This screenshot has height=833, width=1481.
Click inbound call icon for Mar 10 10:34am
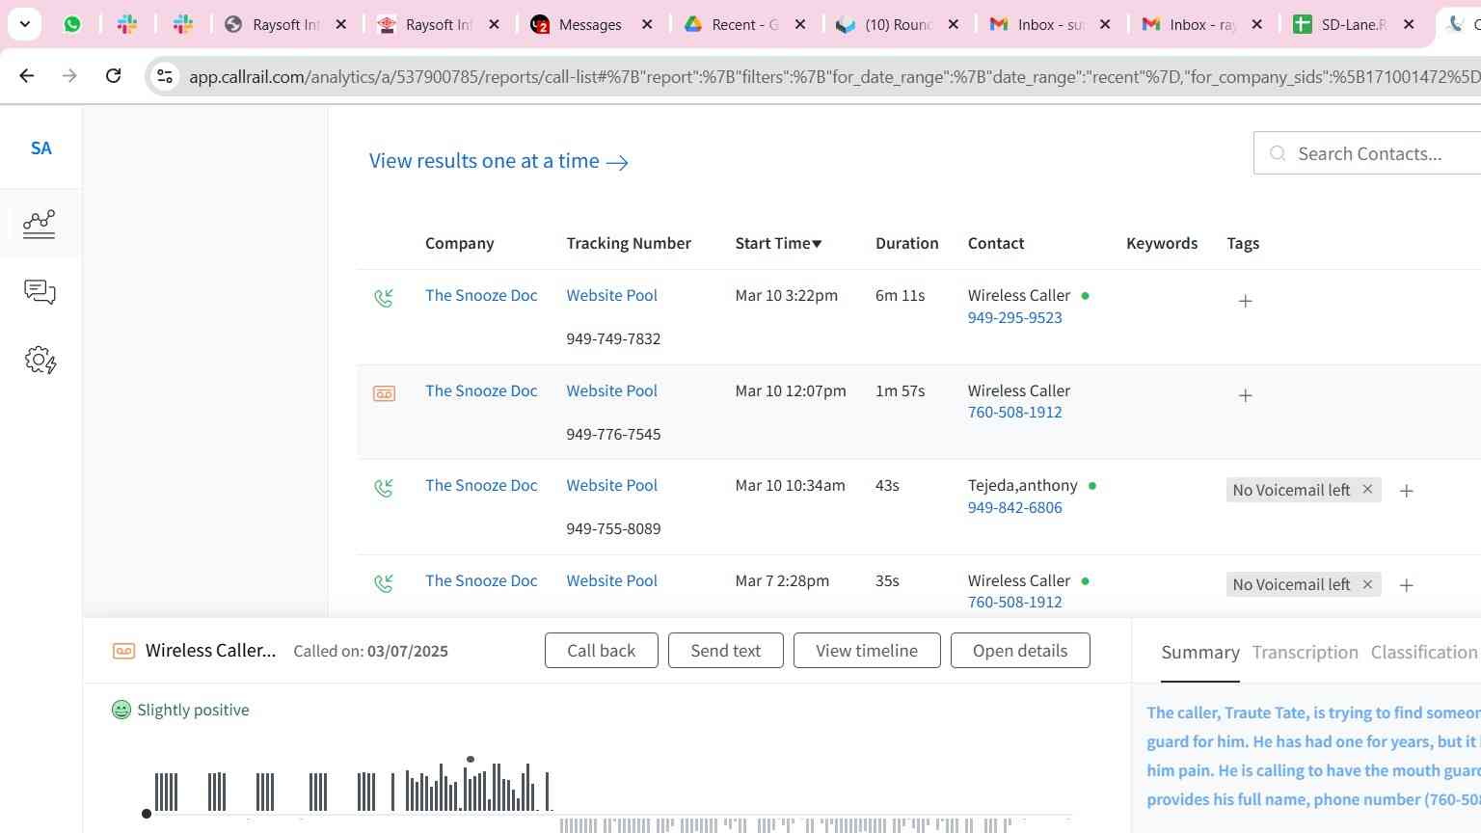(x=384, y=488)
